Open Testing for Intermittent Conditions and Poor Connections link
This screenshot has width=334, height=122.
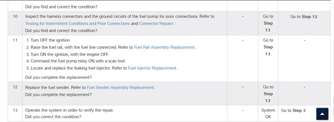coord(78,24)
